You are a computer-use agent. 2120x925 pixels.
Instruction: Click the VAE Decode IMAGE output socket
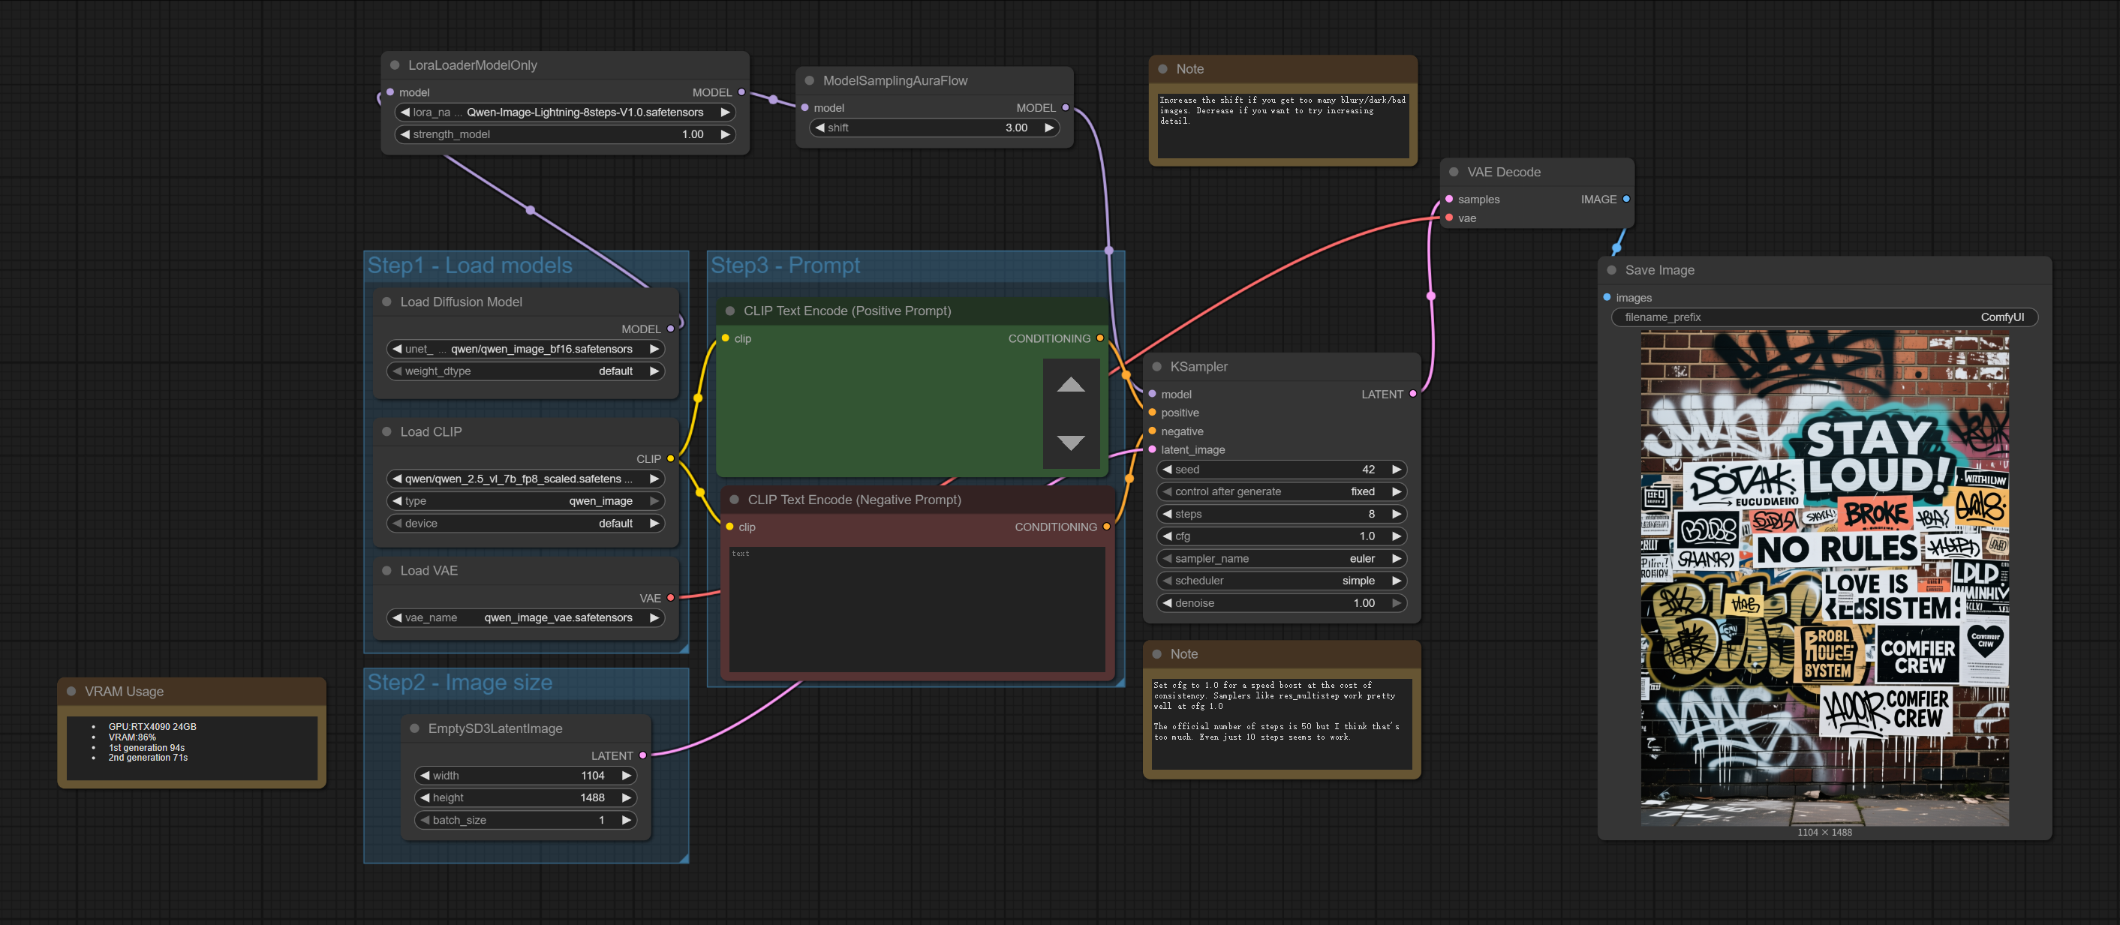click(x=1626, y=199)
